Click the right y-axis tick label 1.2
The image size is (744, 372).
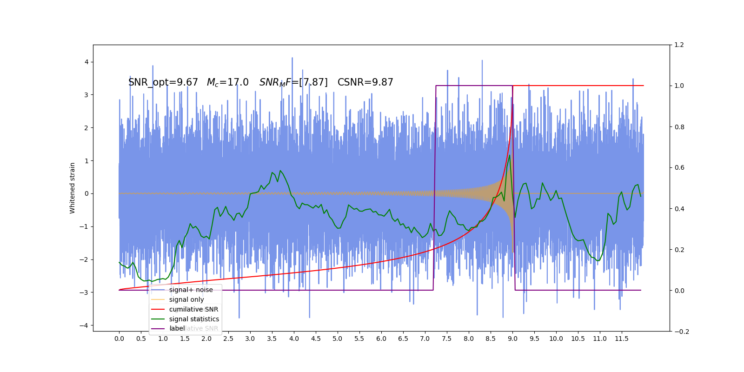tap(679, 45)
